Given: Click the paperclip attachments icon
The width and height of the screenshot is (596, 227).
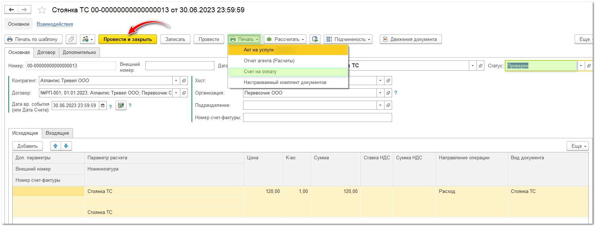Looking at the screenshot, I should coord(71,39).
